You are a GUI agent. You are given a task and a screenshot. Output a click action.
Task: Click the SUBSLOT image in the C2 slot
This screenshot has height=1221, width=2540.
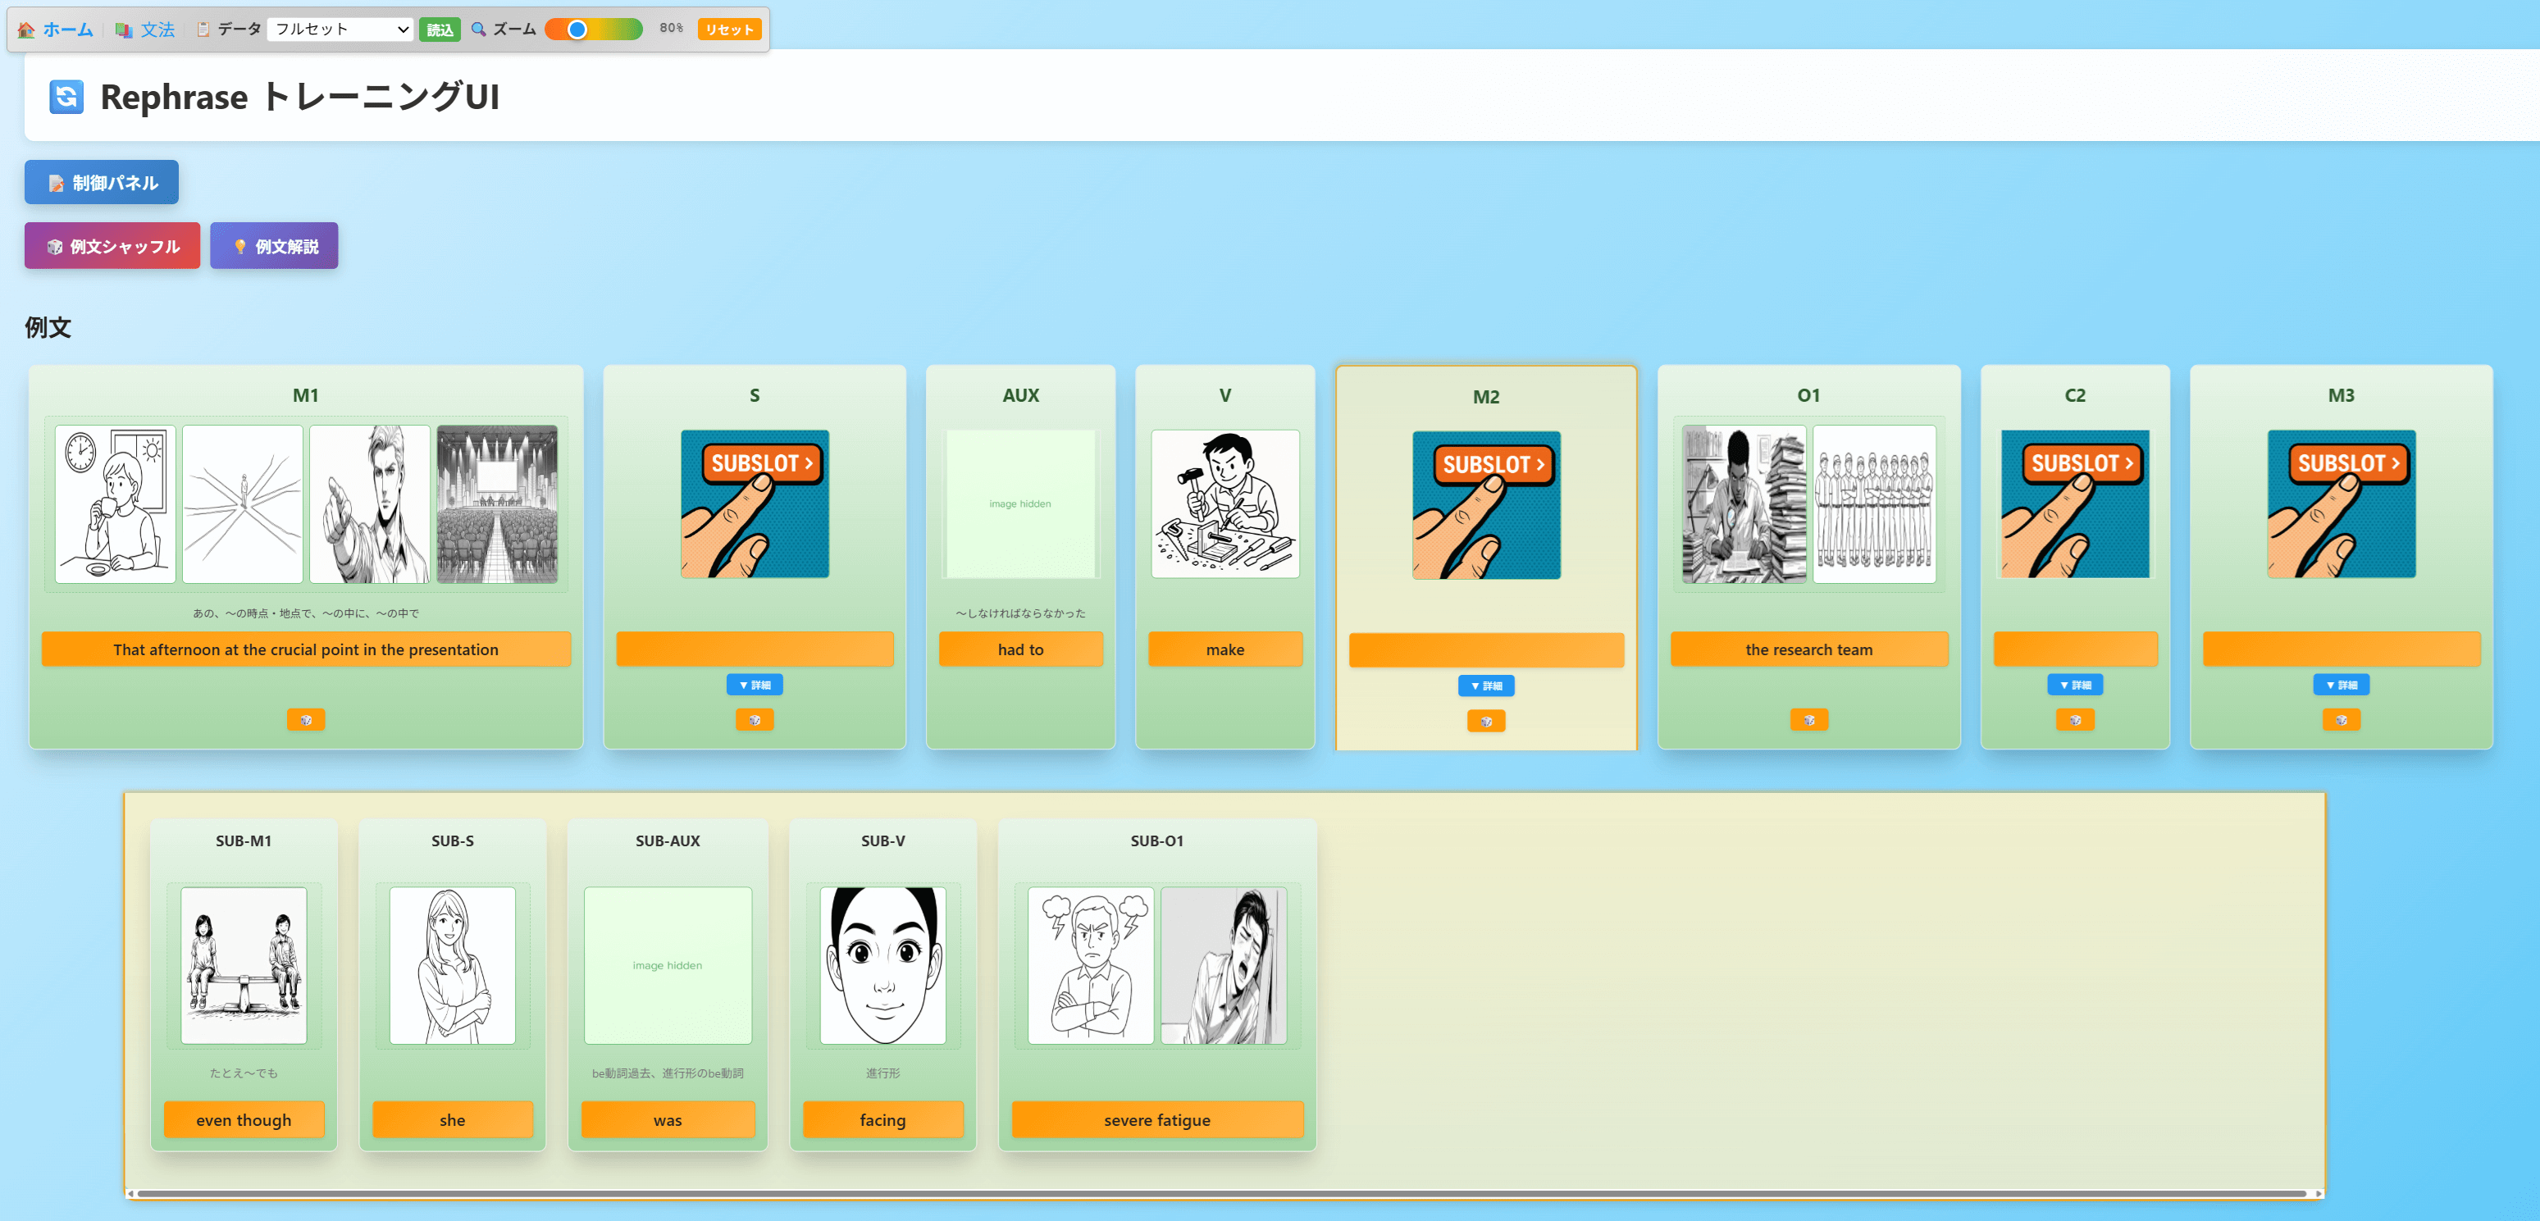tap(2075, 503)
